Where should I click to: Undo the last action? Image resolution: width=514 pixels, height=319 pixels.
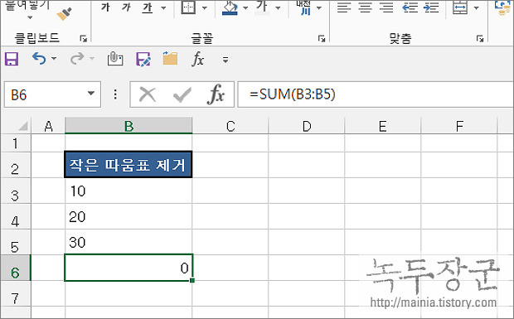[39, 59]
